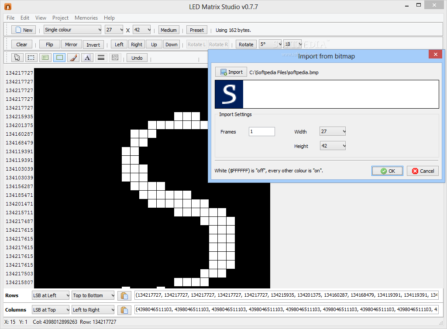Expand the Height dropdown in import dialog
This screenshot has width=447, height=329.
pyautogui.click(x=333, y=146)
